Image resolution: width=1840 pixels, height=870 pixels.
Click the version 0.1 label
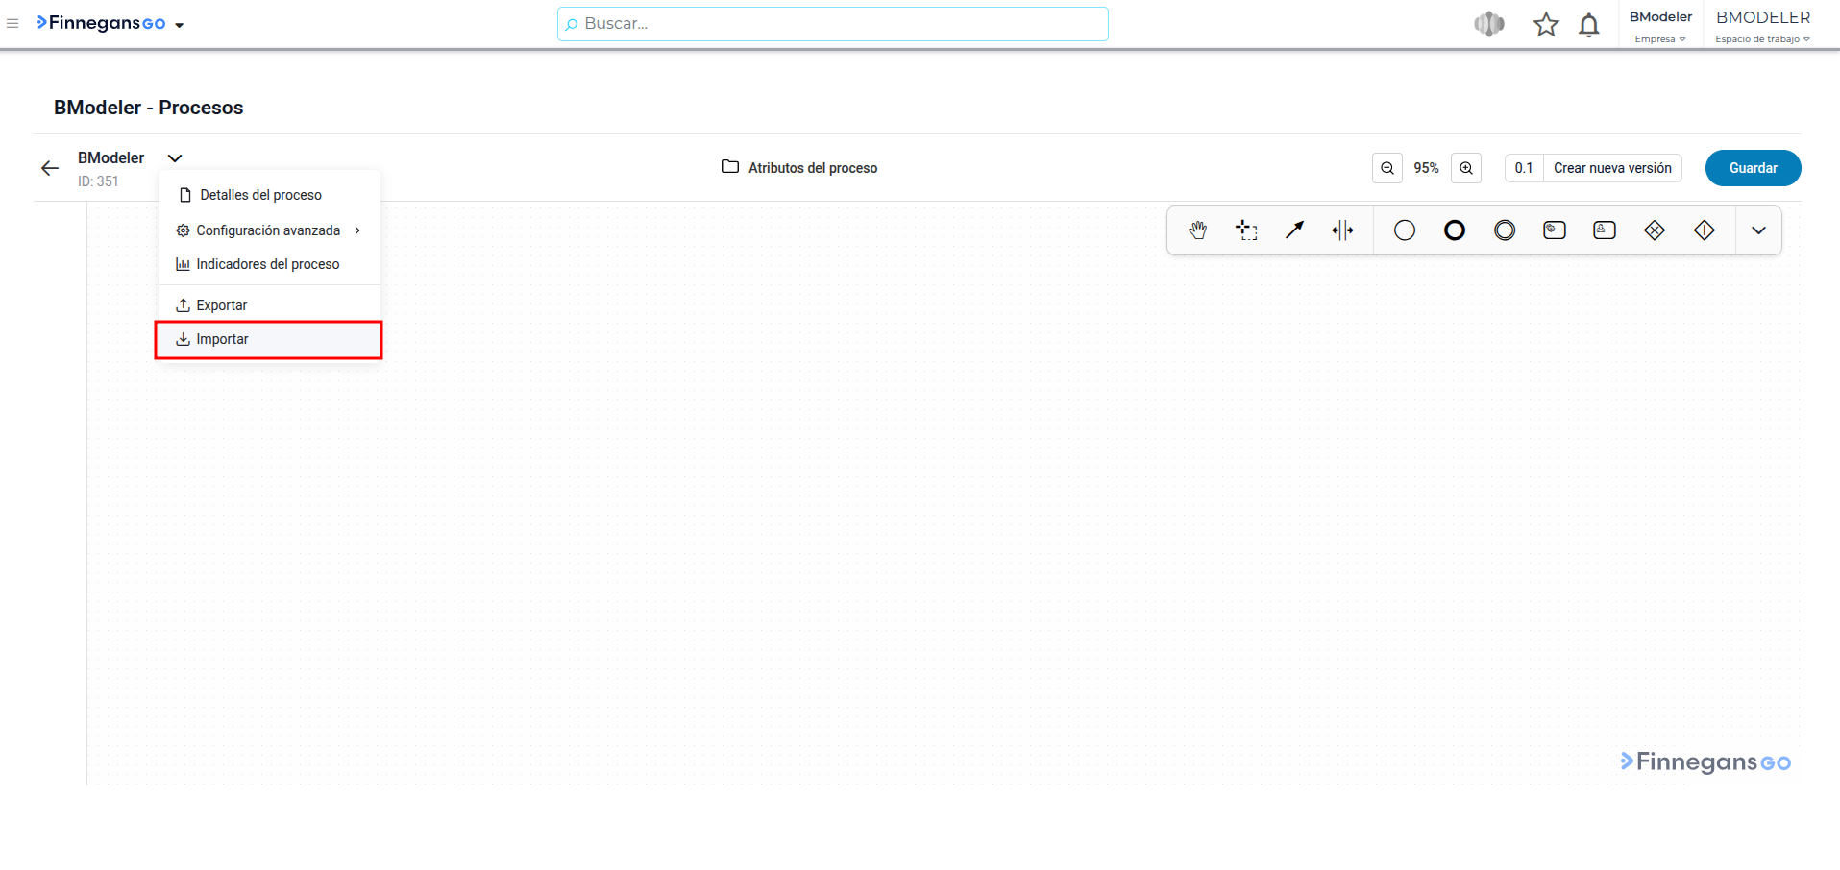coord(1524,168)
